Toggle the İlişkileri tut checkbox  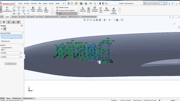pyautogui.click(x=2, y=41)
